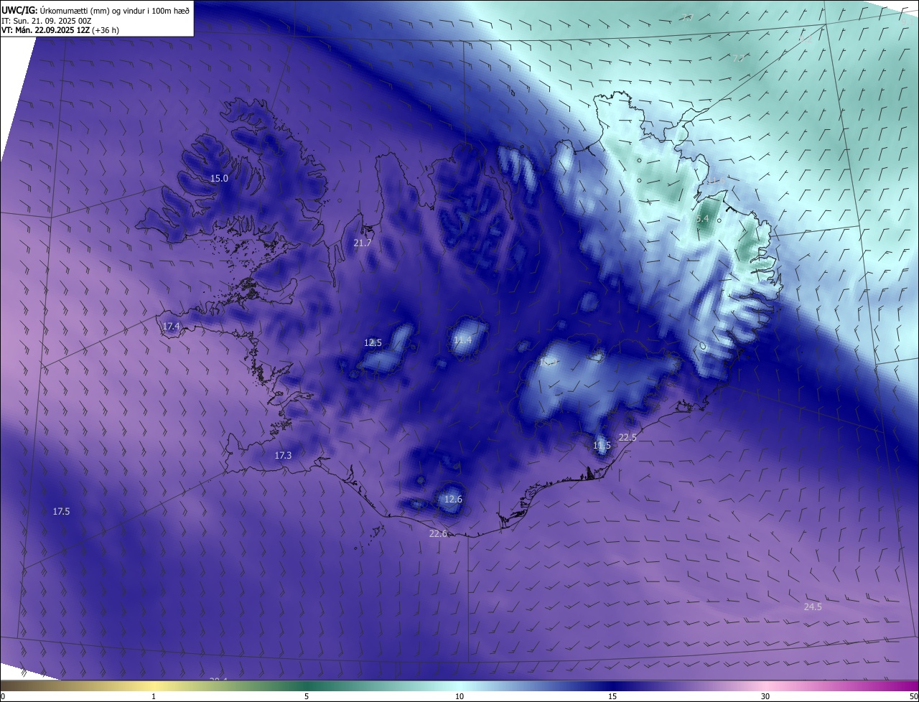The width and height of the screenshot is (919, 702).
Task: Click the 12.6 value label on the map
Action: [x=453, y=500]
